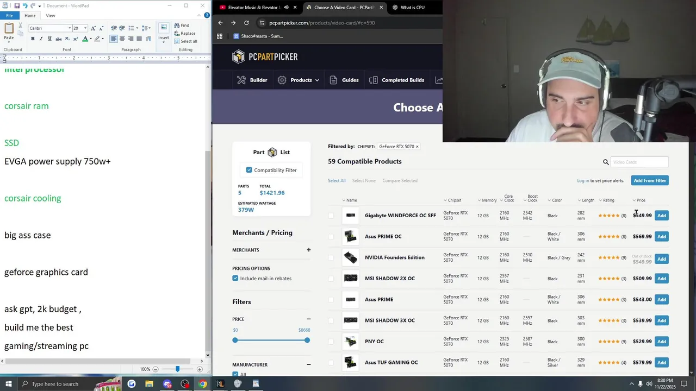Open the font size dropdown in WordPad
The width and height of the screenshot is (696, 391).
coord(85,28)
